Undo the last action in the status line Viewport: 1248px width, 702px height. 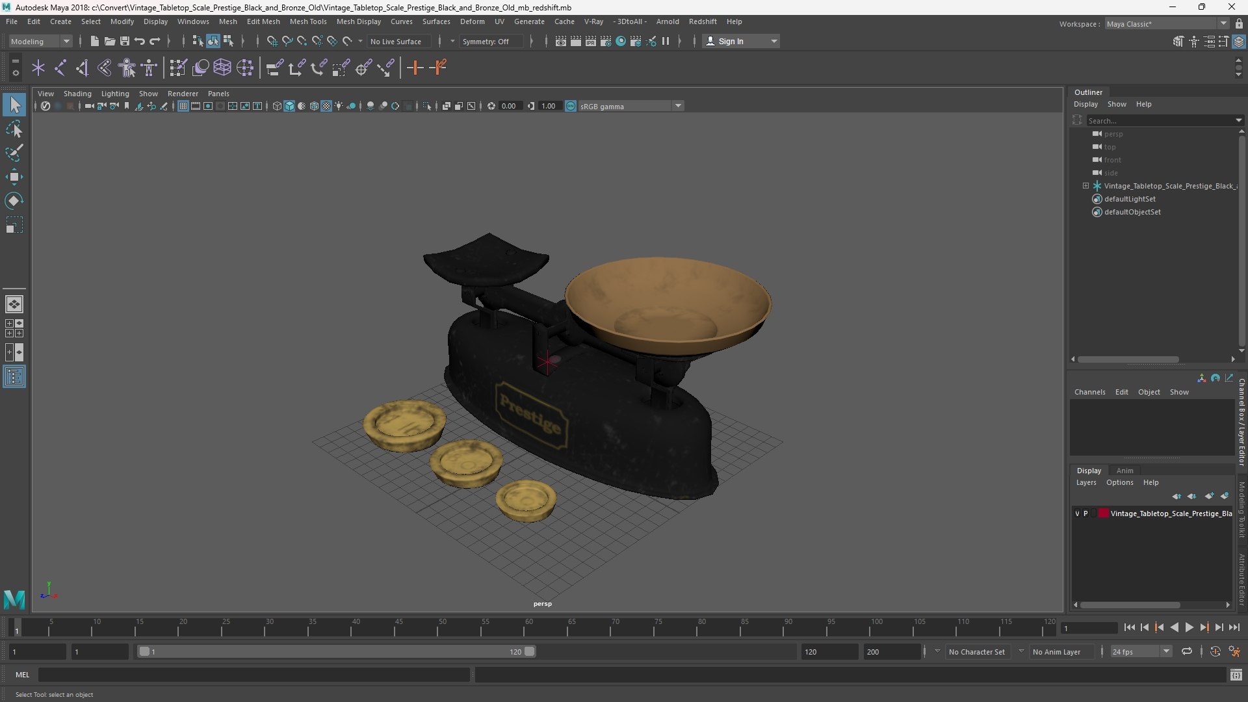pyautogui.click(x=140, y=41)
